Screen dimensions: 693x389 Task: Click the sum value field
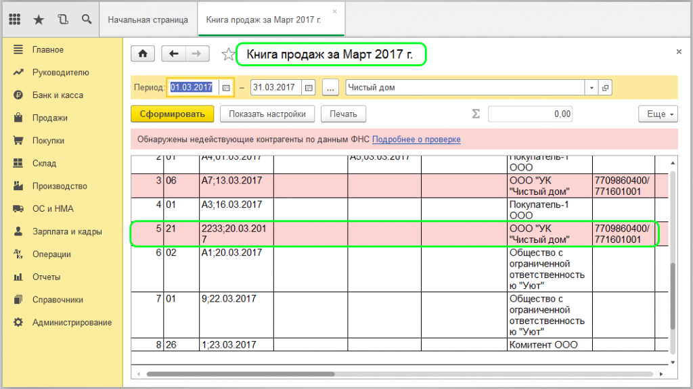pyautogui.click(x=529, y=114)
